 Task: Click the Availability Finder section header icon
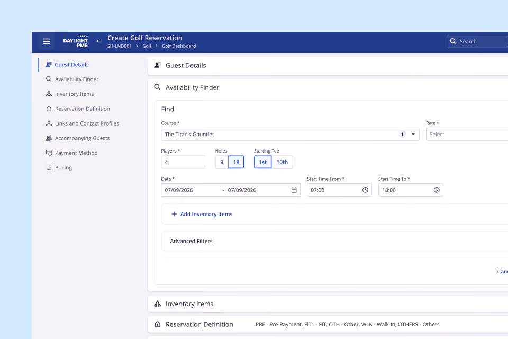157,87
